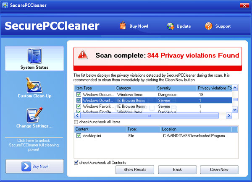The width and height of the screenshot is (252, 182).
Task: Sort by Severity column header
Action: pyautogui.click(x=176, y=88)
